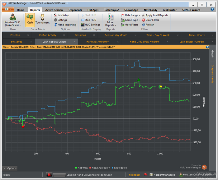The width and height of the screenshot is (218, 180).
Task: Open the Opponents ribbon tab
Action: 75,10
